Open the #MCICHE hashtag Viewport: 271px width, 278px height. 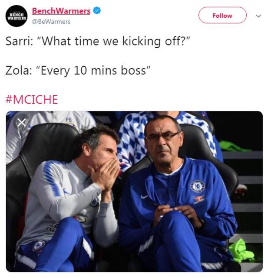pos(31,99)
